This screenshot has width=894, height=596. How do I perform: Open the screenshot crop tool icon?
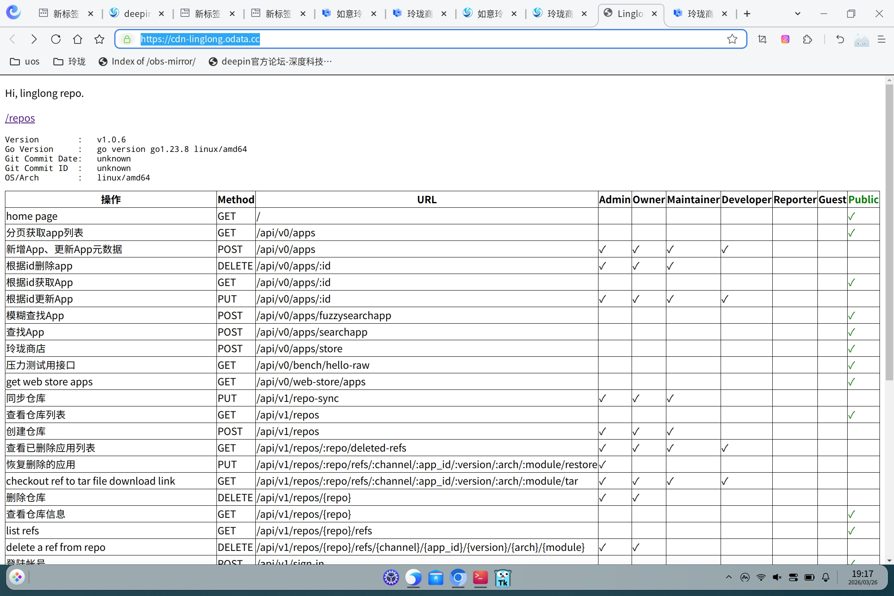762,39
